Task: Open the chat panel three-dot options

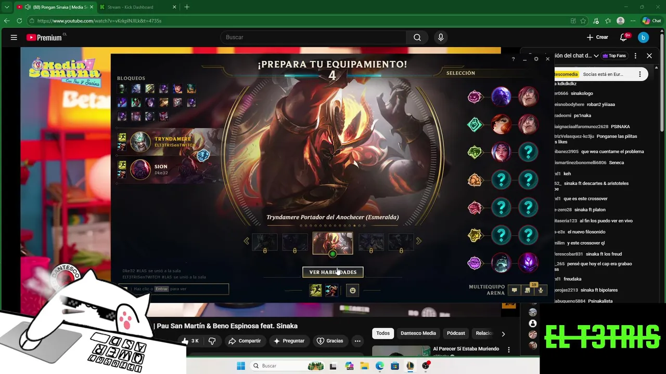Action: point(635,56)
